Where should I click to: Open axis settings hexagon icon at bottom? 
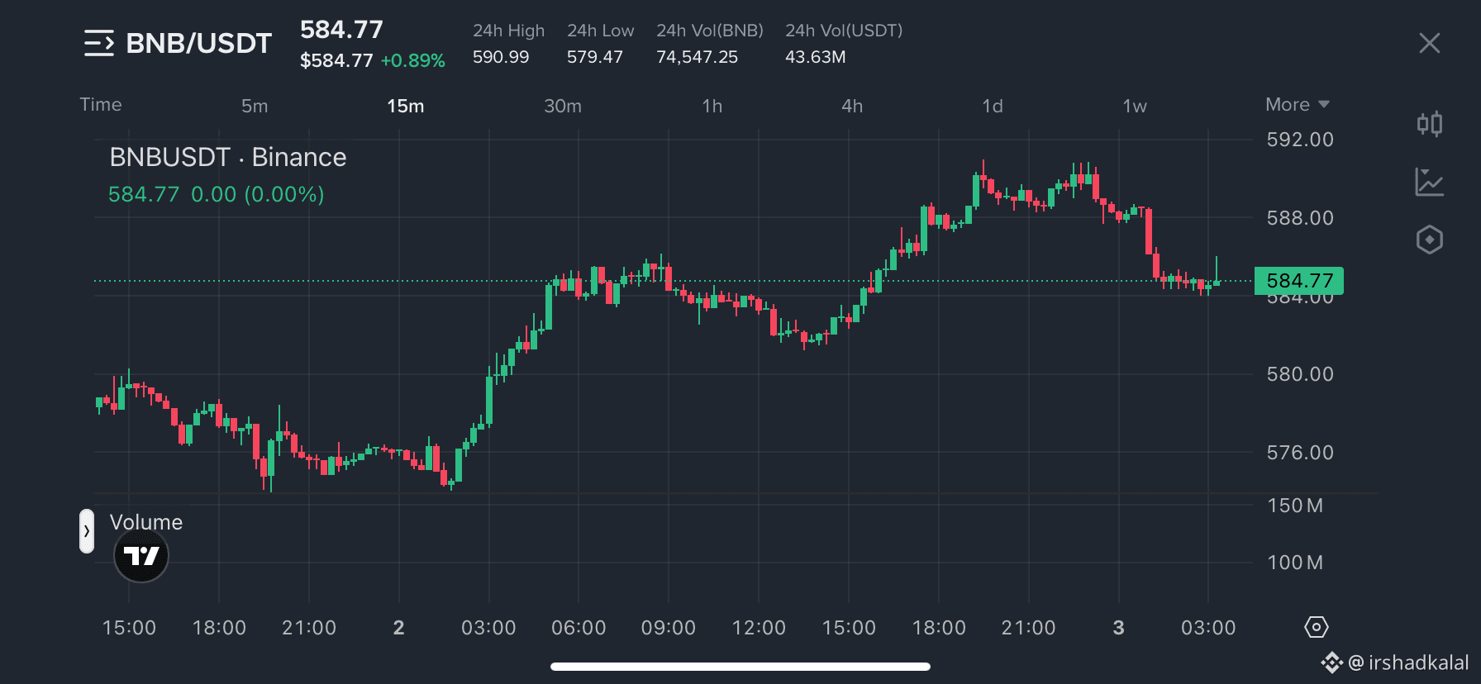[1316, 627]
